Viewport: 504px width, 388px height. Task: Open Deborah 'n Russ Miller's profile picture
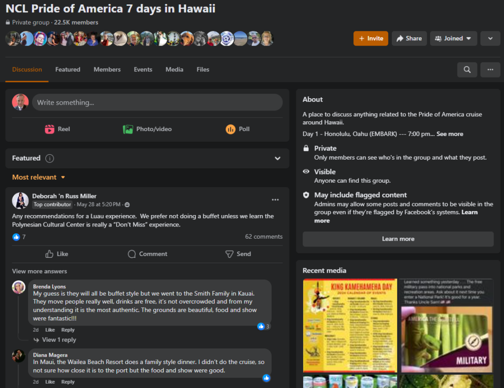[20, 200]
